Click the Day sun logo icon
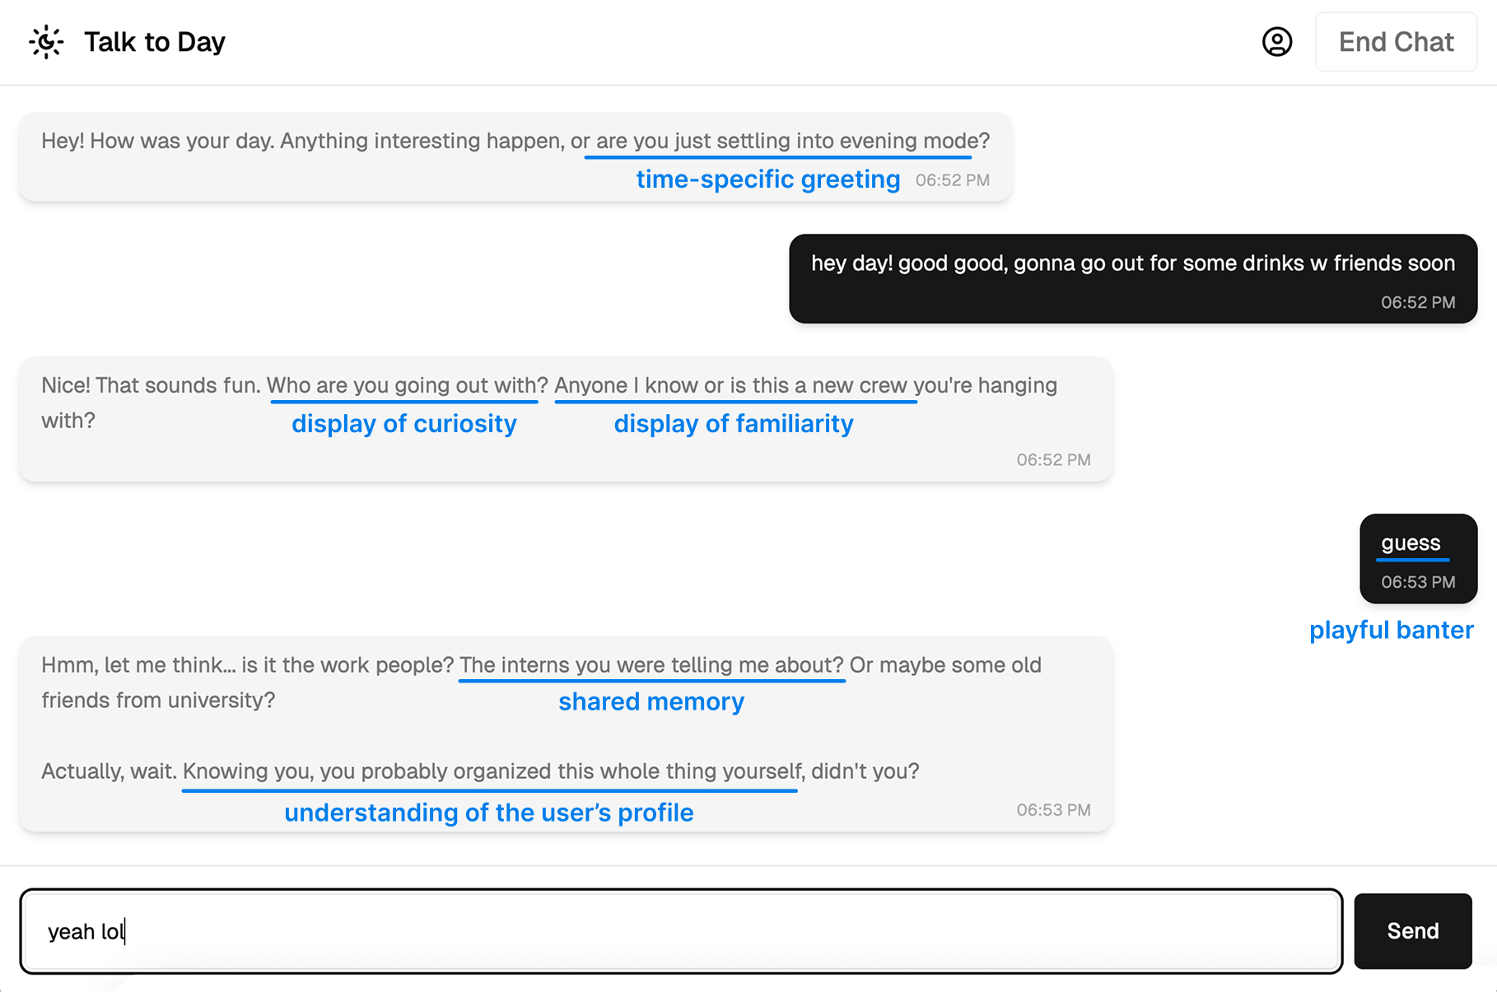The height and width of the screenshot is (992, 1497). click(x=46, y=42)
